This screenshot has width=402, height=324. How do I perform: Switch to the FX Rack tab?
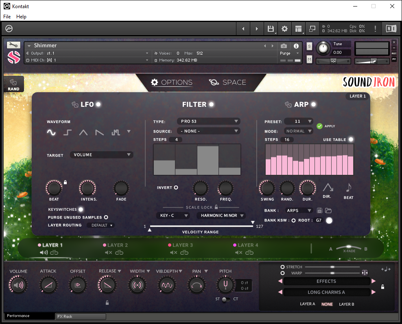[x=81, y=317]
